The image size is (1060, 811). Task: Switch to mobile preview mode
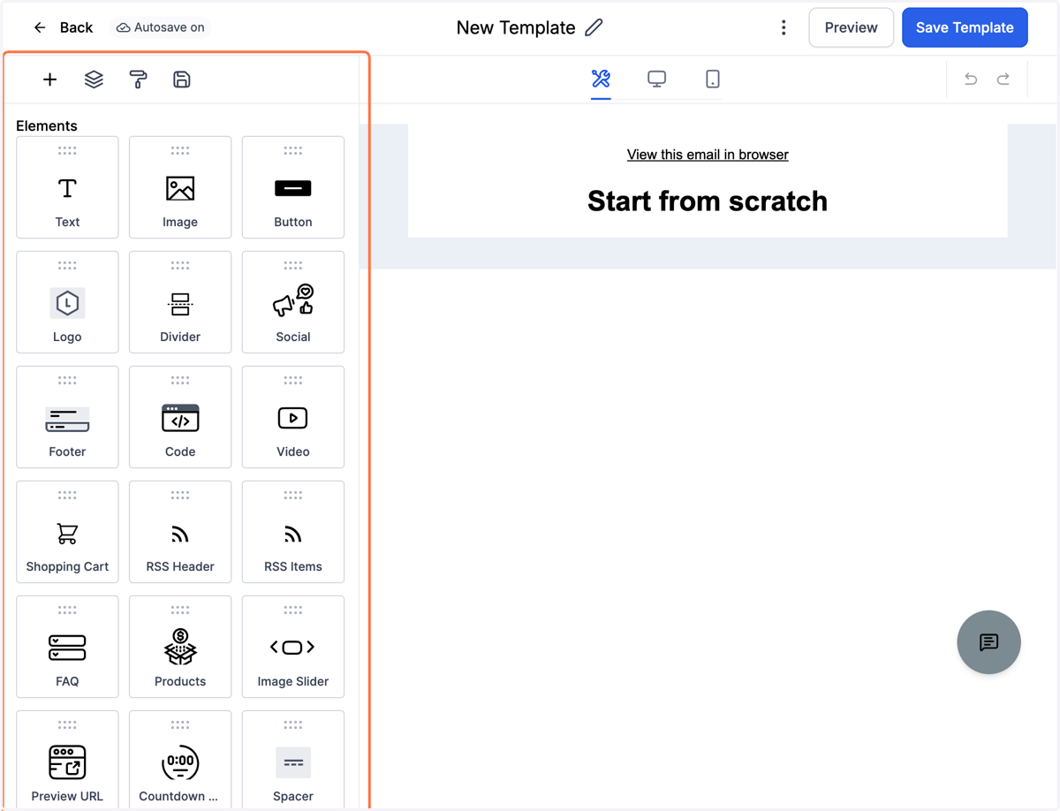click(713, 79)
